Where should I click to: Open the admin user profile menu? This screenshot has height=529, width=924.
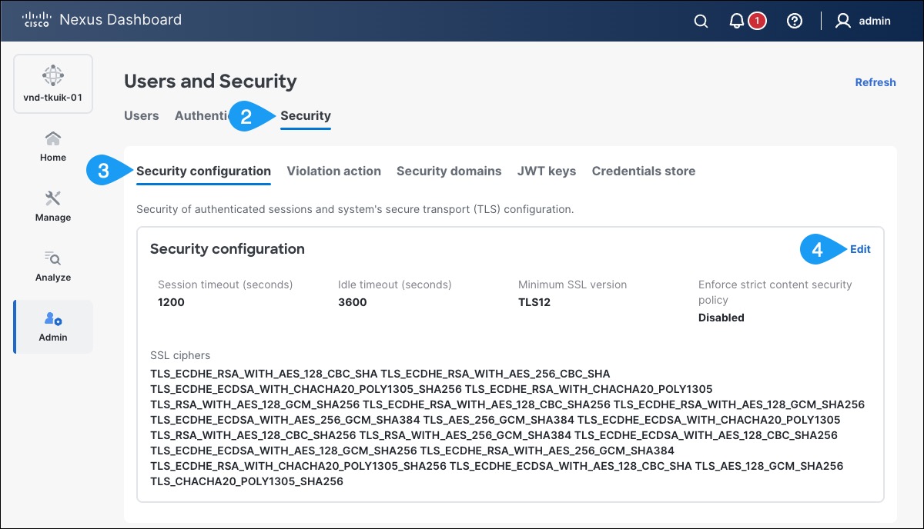pos(864,21)
